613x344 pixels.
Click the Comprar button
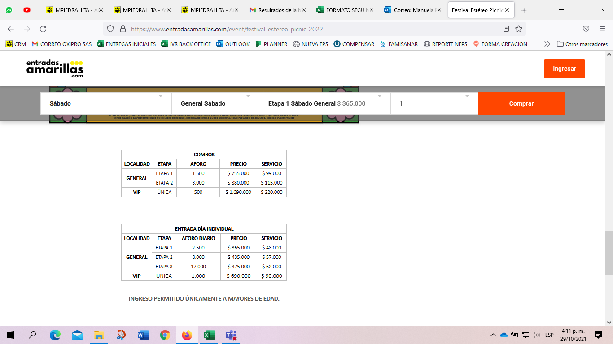tap(521, 103)
